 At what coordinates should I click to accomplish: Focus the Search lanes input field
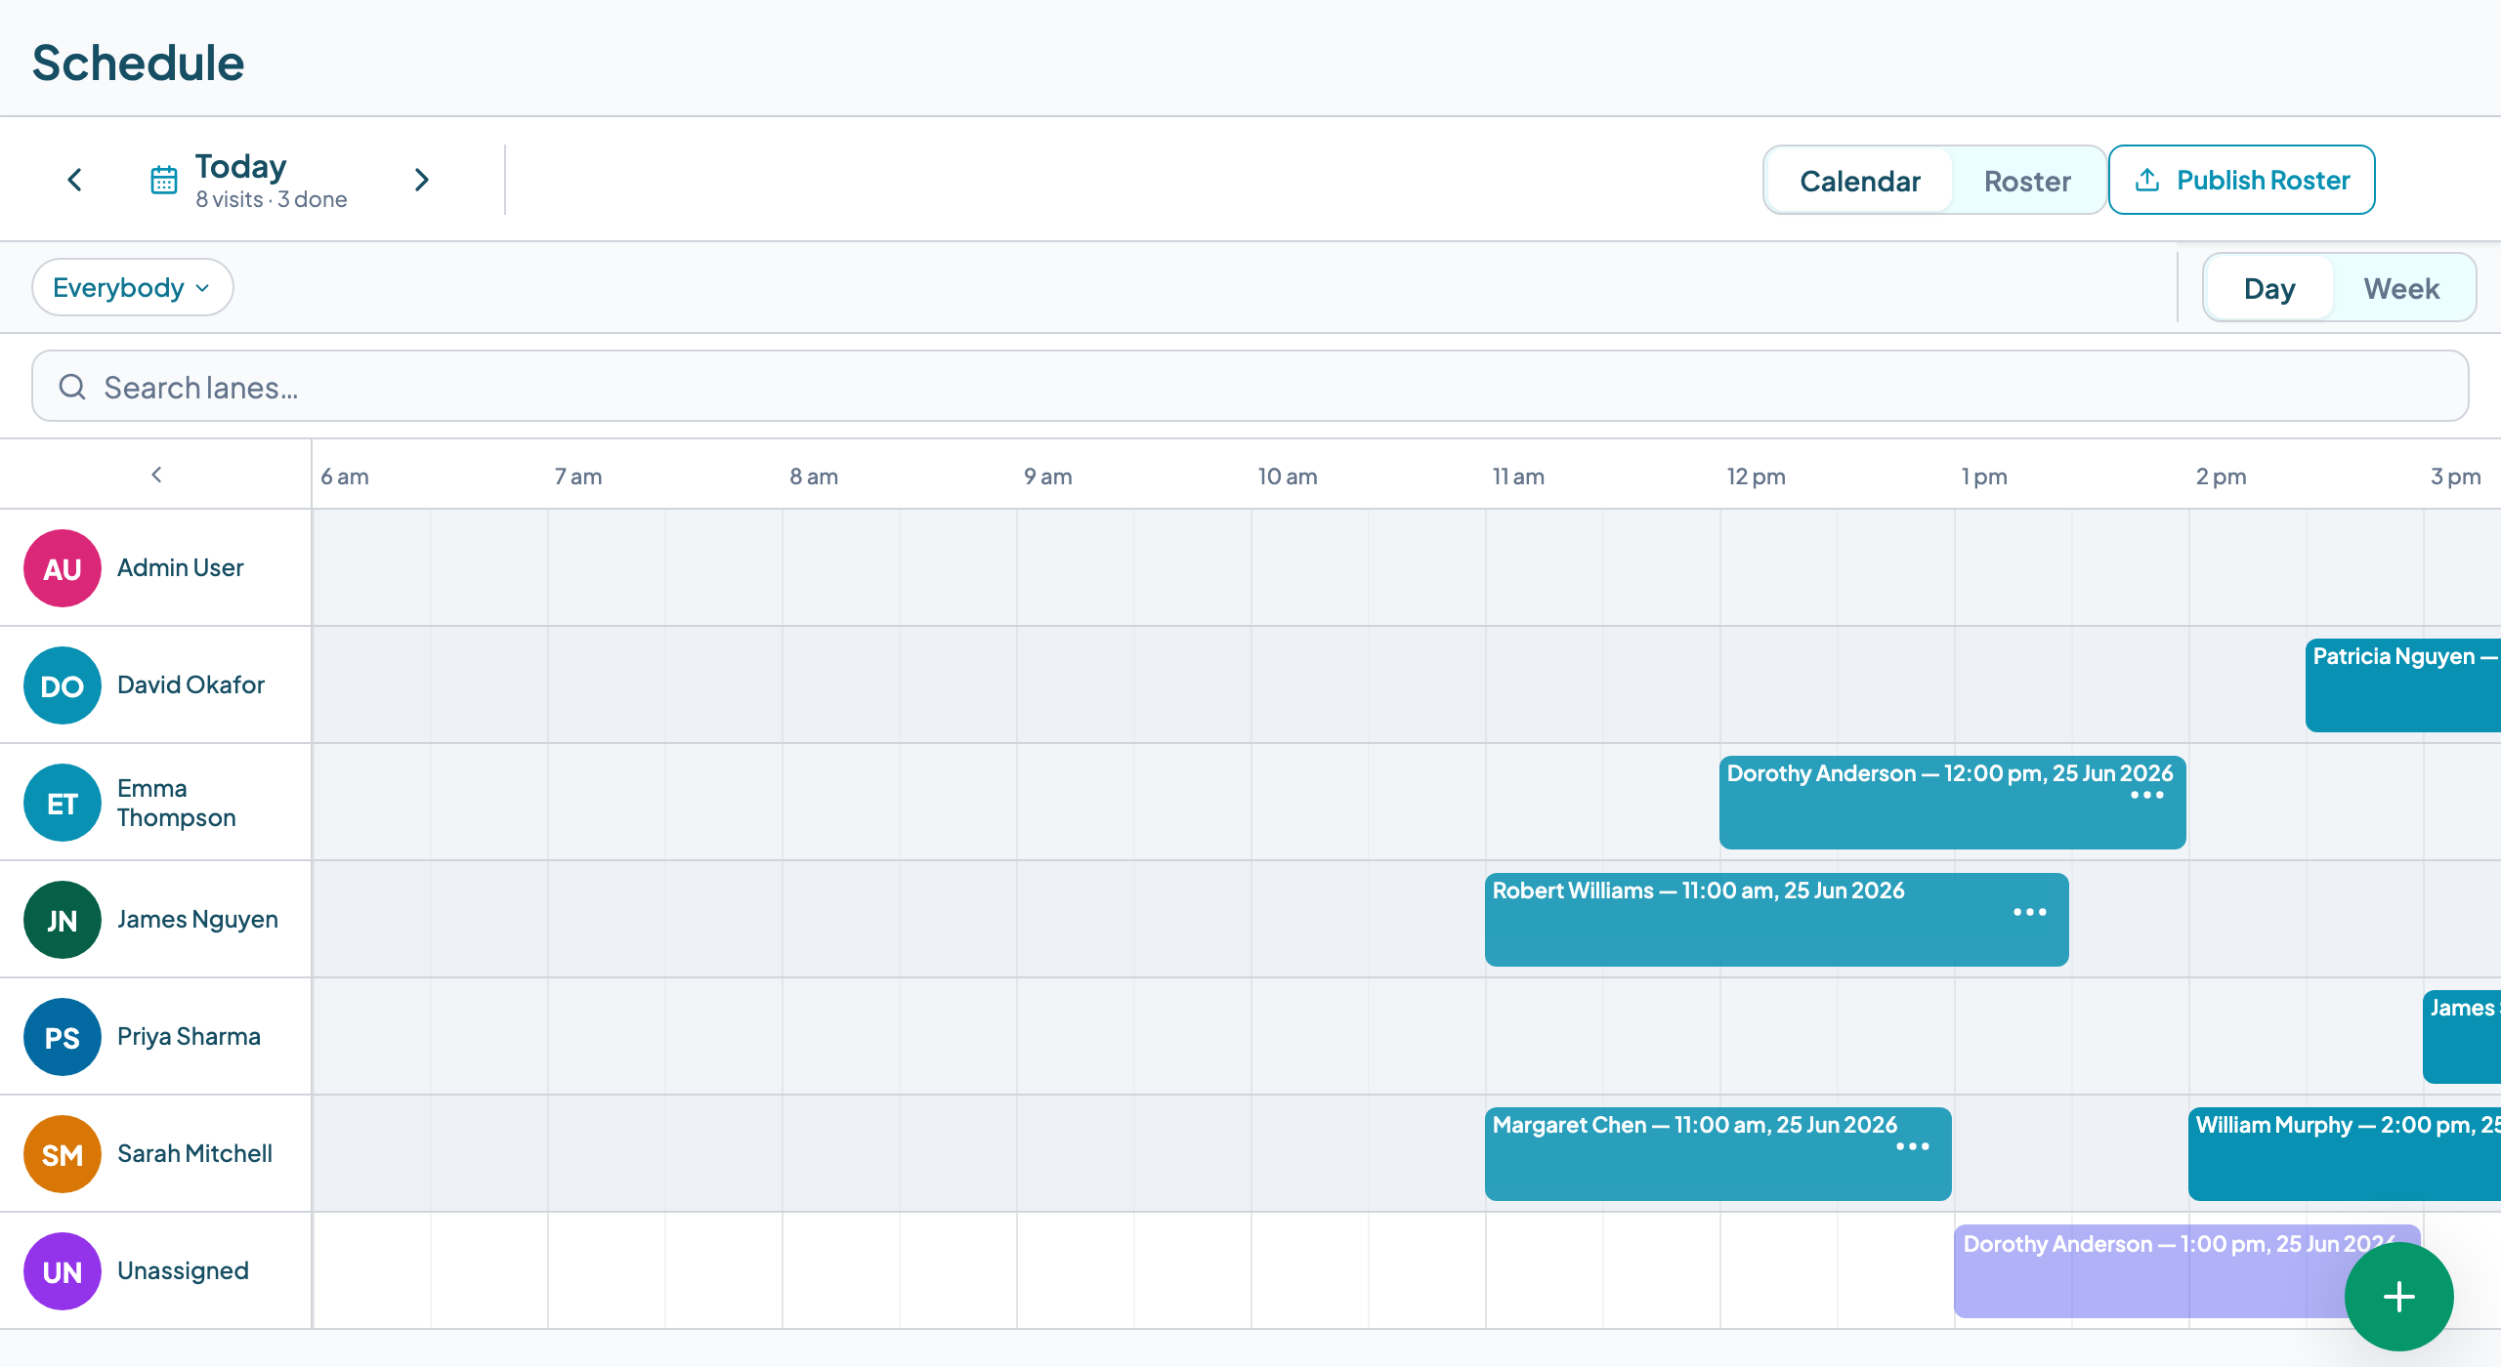click(1250, 387)
